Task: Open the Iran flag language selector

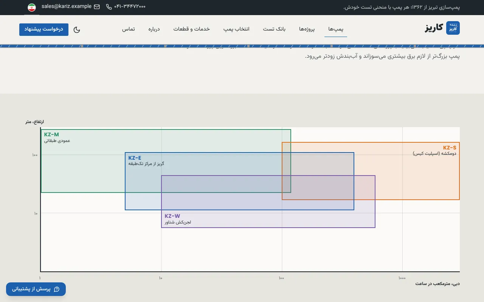Action: [x=32, y=8]
